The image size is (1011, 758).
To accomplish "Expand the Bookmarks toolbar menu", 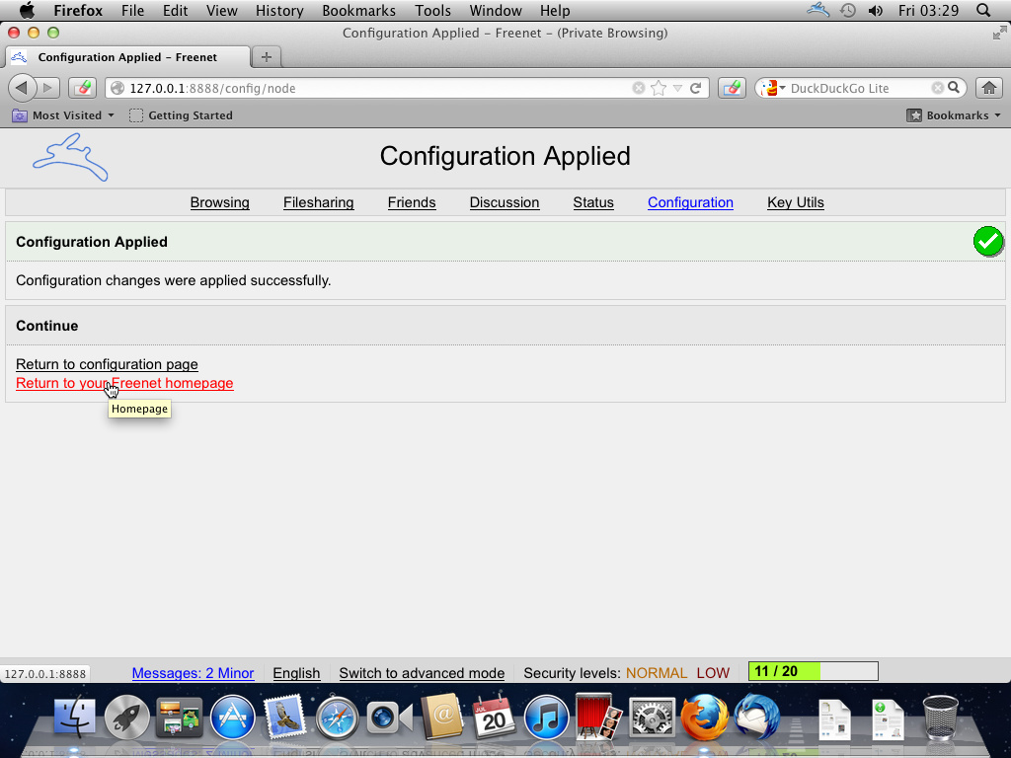I will pos(954,115).
